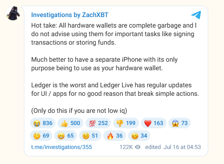Tap the woozy face reaction 34
Screen dimensions: 224x164
139,136
